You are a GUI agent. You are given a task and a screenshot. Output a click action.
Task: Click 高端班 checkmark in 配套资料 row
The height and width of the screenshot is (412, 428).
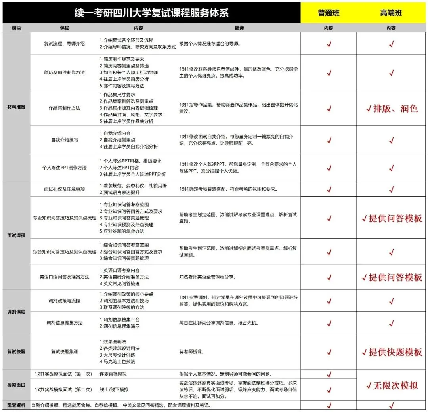click(x=392, y=406)
